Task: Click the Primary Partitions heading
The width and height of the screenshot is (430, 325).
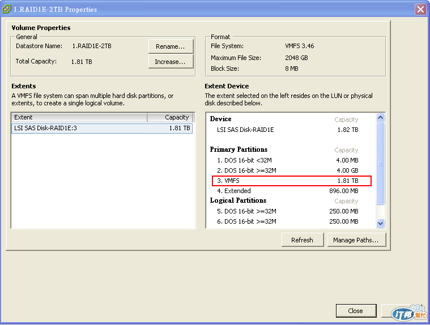Action: [239, 149]
